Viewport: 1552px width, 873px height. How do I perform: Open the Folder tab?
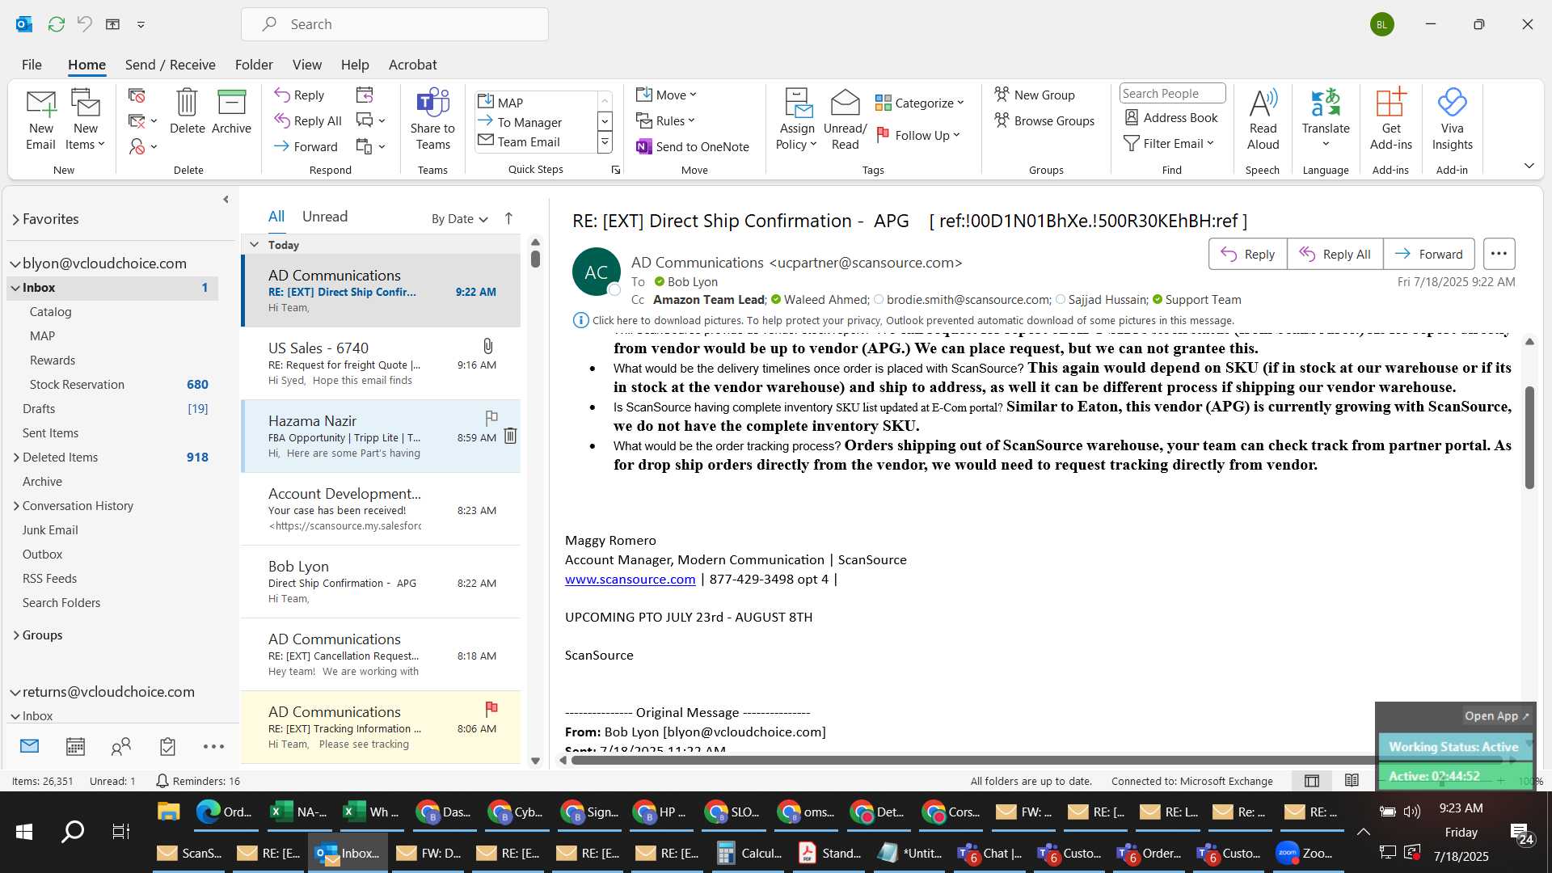[x=254, y=65]
